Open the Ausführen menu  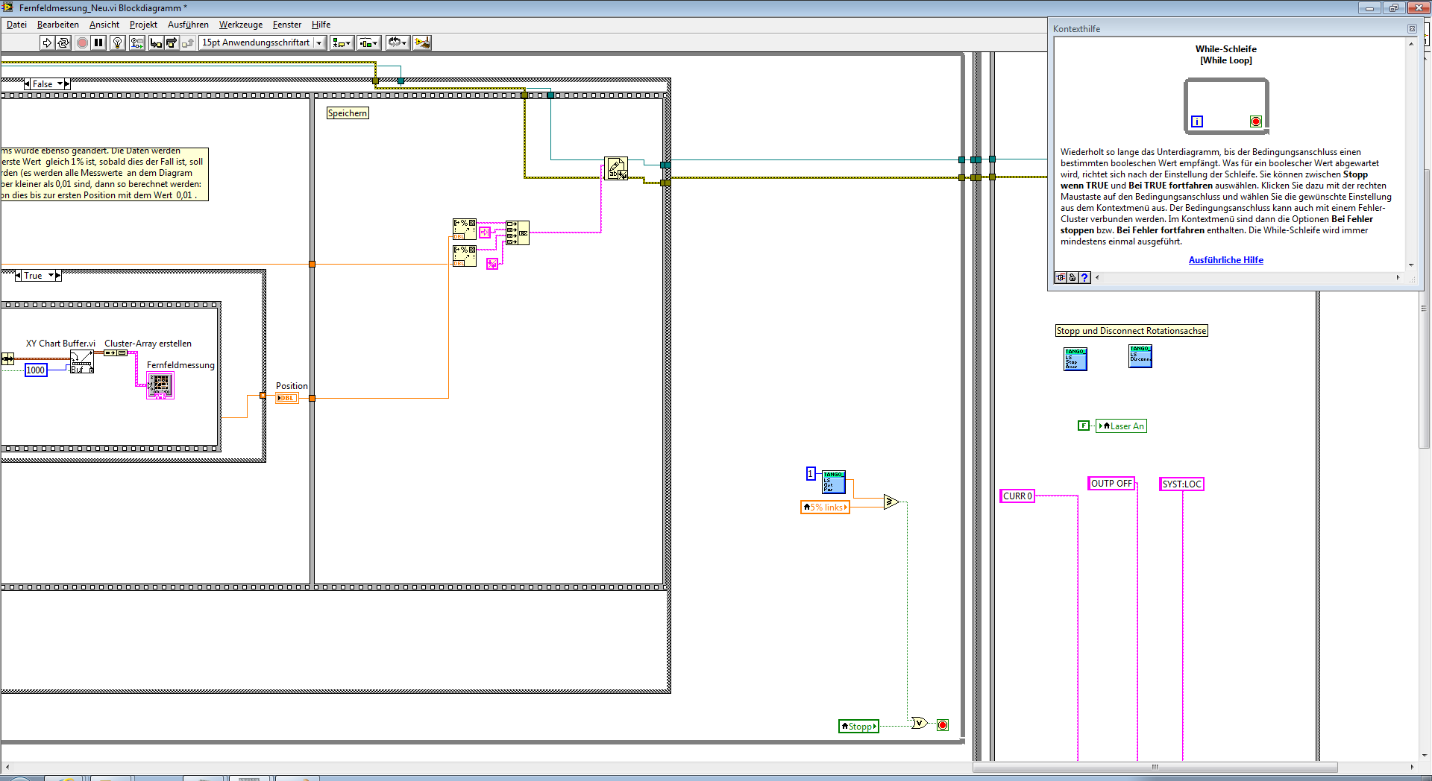pos(188,25)
